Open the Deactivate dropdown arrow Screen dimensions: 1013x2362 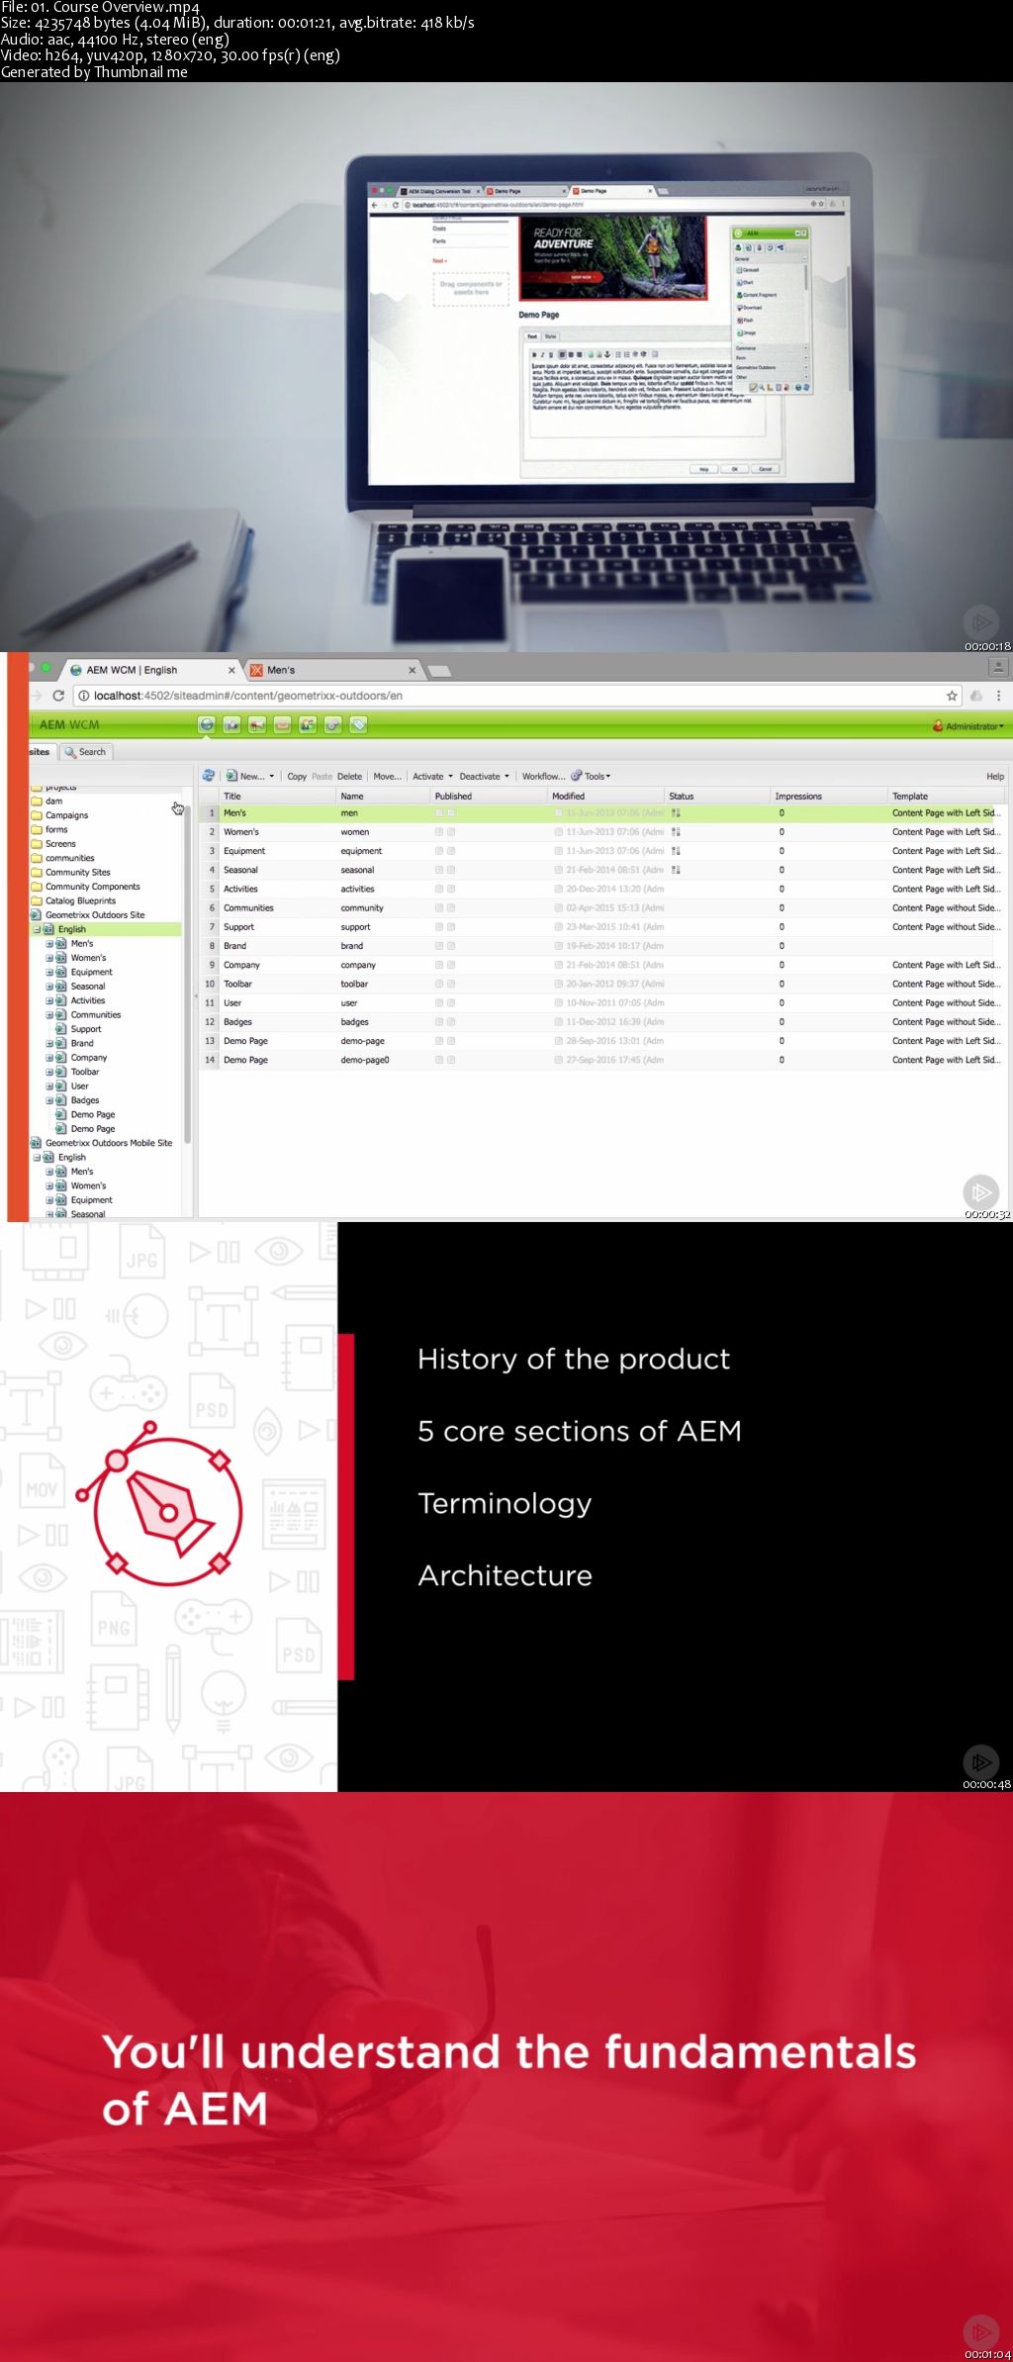point(506,777)
